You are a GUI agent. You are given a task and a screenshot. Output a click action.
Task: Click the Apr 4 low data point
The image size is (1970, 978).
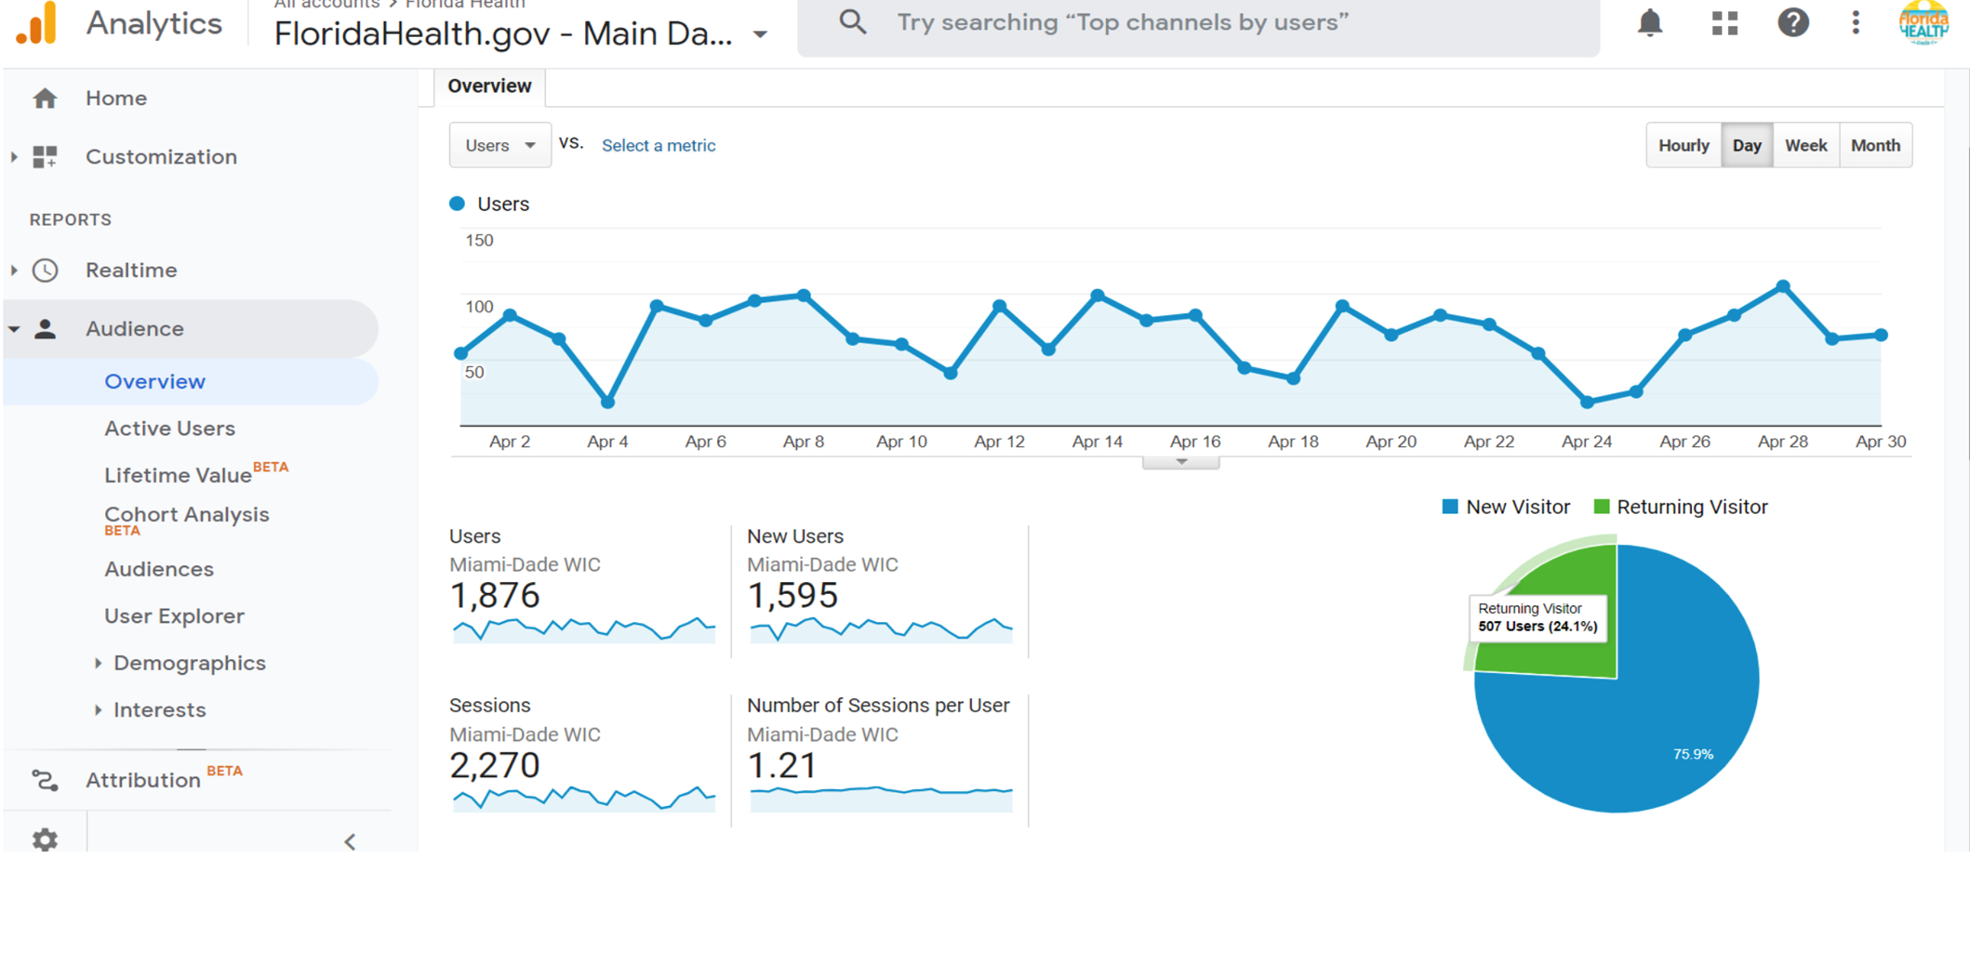click(x=607, y=403)
